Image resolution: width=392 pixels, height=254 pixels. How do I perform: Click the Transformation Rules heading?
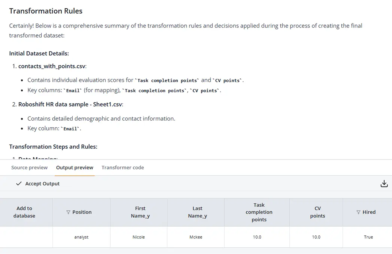(x=46, y=11)
